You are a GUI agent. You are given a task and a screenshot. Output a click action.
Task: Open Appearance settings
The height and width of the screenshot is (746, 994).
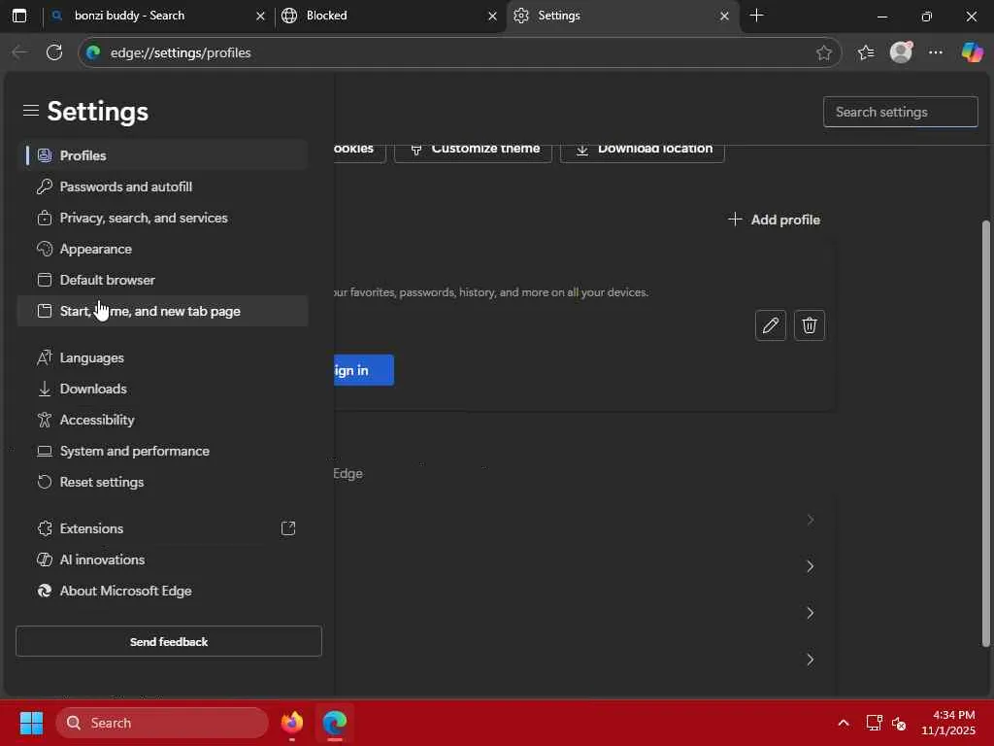(x=162, y=249)
